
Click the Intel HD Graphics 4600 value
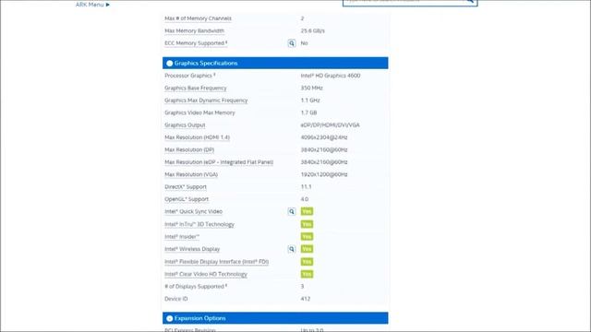(x=331, y=76)
